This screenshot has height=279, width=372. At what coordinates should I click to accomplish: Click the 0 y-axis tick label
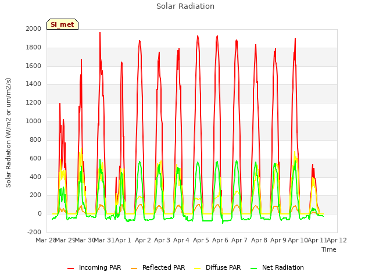click(40, 214)
